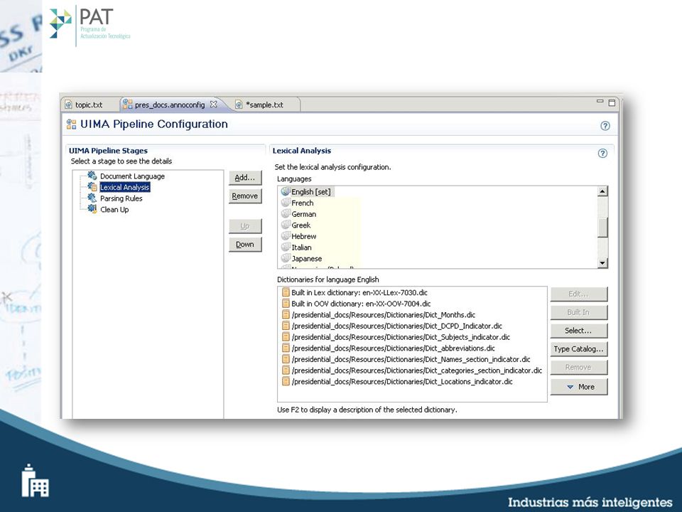Screen dimensions: 682x512
Task: Click the Dict_Subjects_indicator.dic dictionary icon
Action: coord(286,336)
